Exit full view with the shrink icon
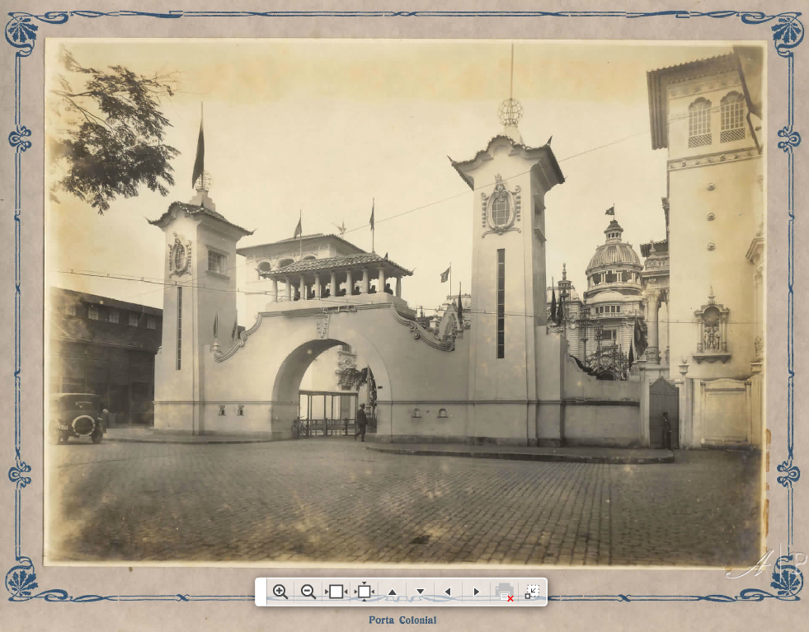 click(532, 592)
